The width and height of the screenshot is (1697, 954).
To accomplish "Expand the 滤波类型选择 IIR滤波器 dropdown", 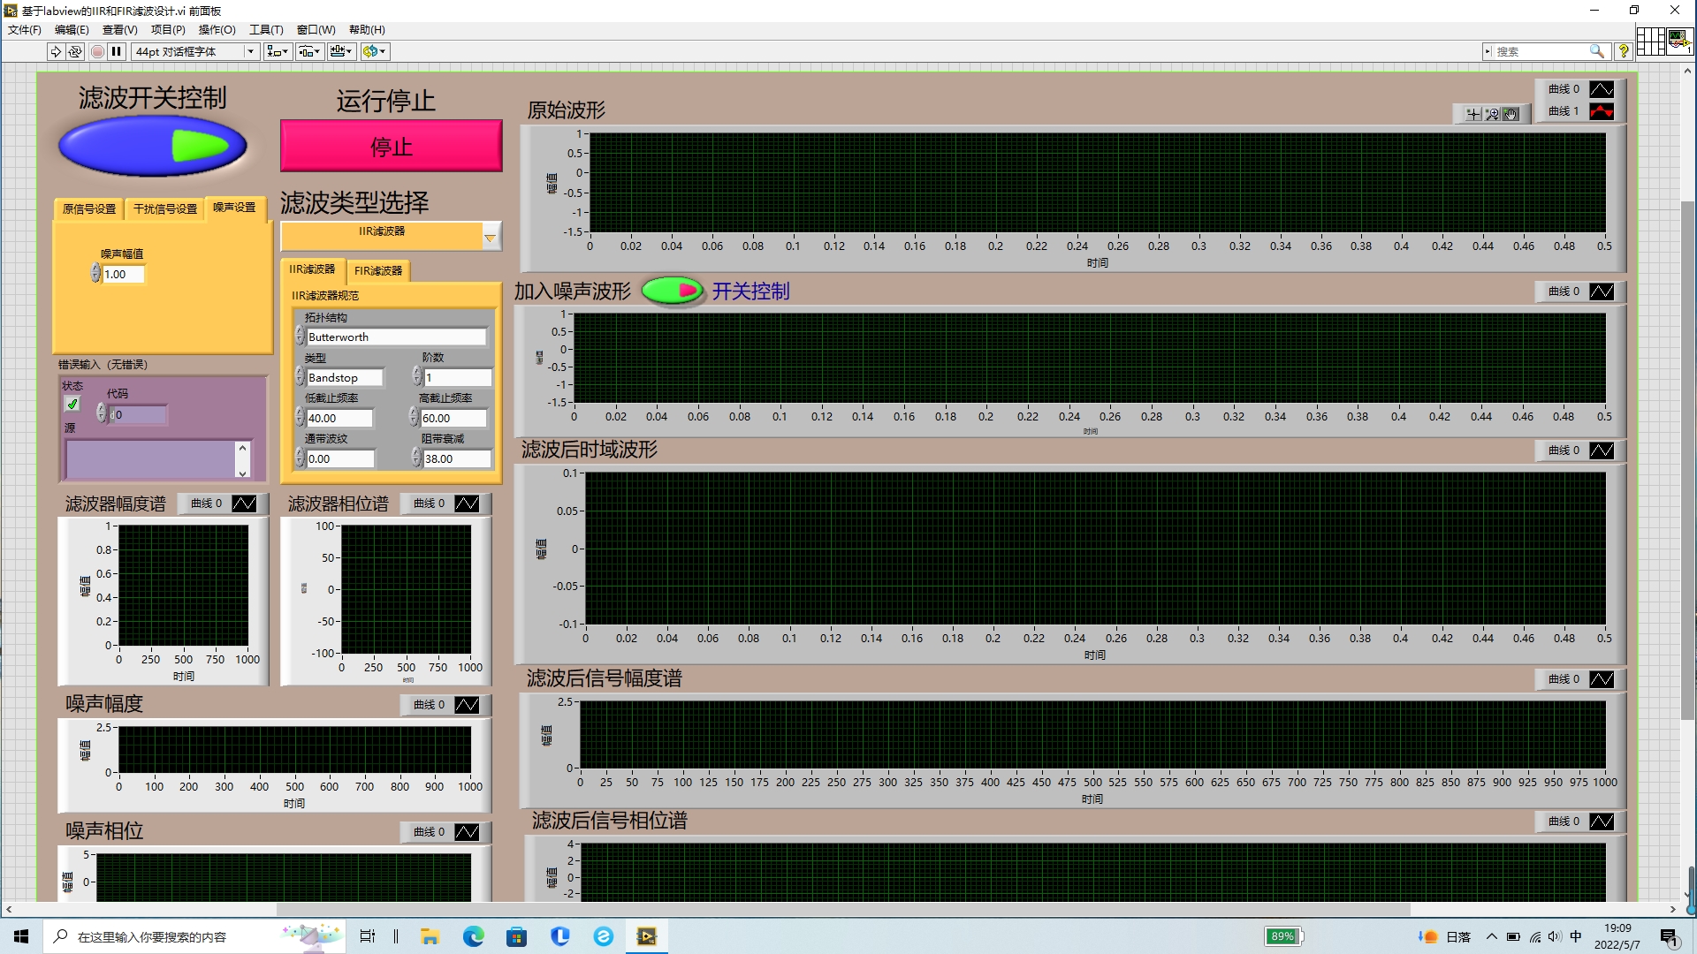I will click(x=490, y=237).
